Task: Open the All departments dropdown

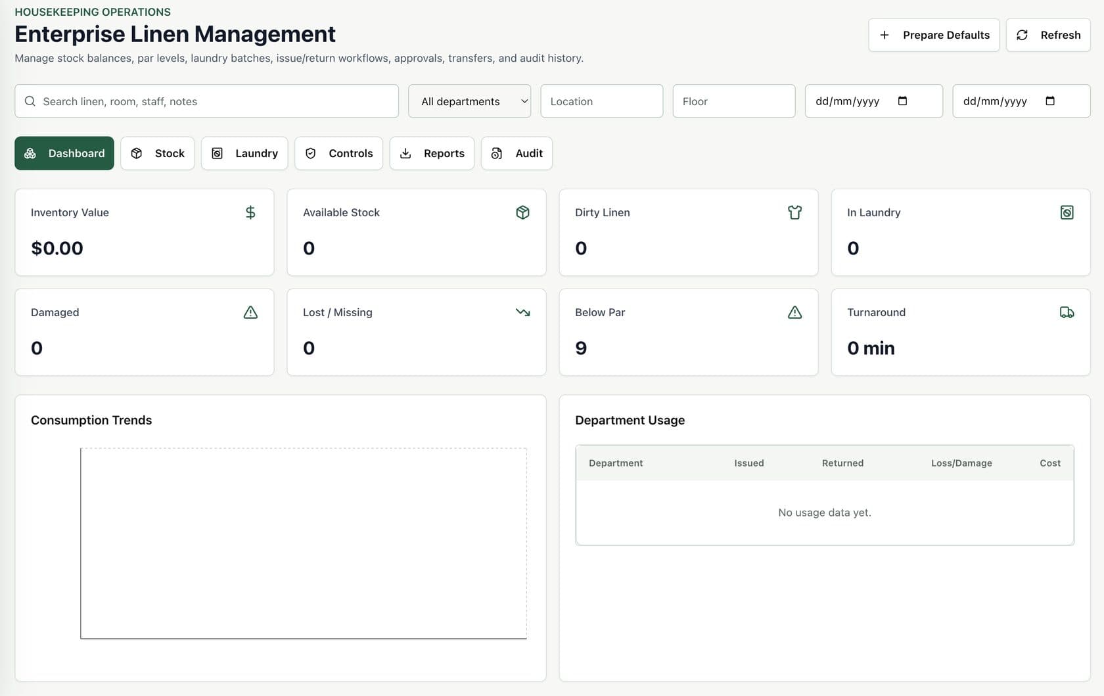Action: click(x=469, y=101)
